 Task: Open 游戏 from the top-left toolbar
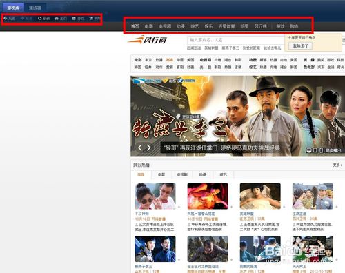tap(78, 18)
